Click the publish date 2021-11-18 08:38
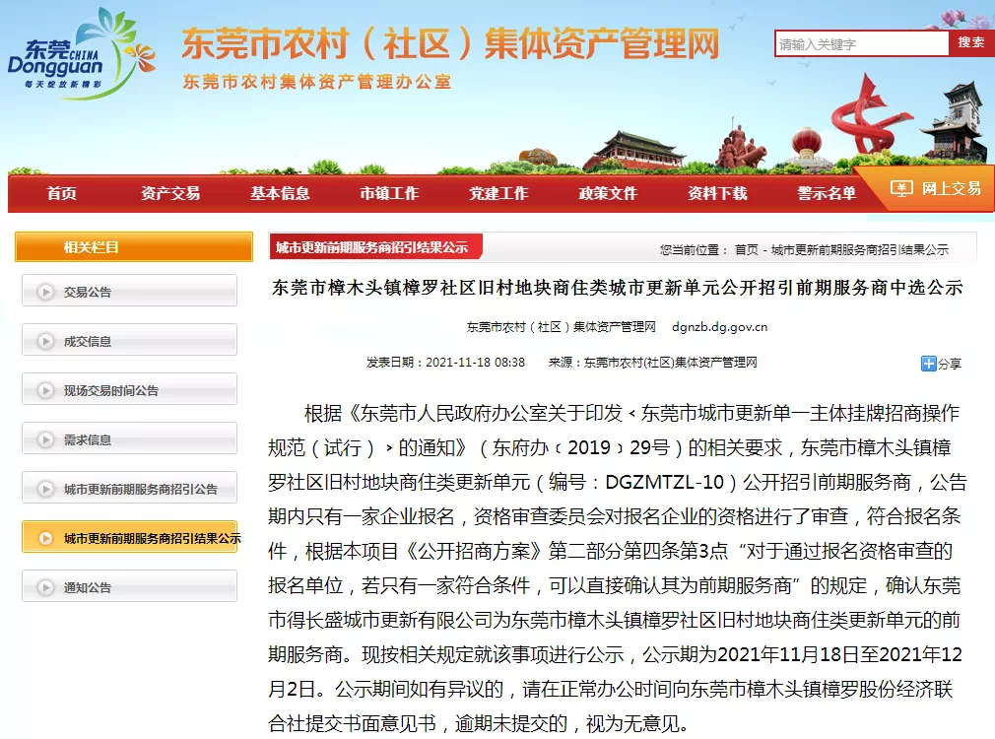Image resolution: width=995 pixels, height=739 pixels. coord(475,363)
